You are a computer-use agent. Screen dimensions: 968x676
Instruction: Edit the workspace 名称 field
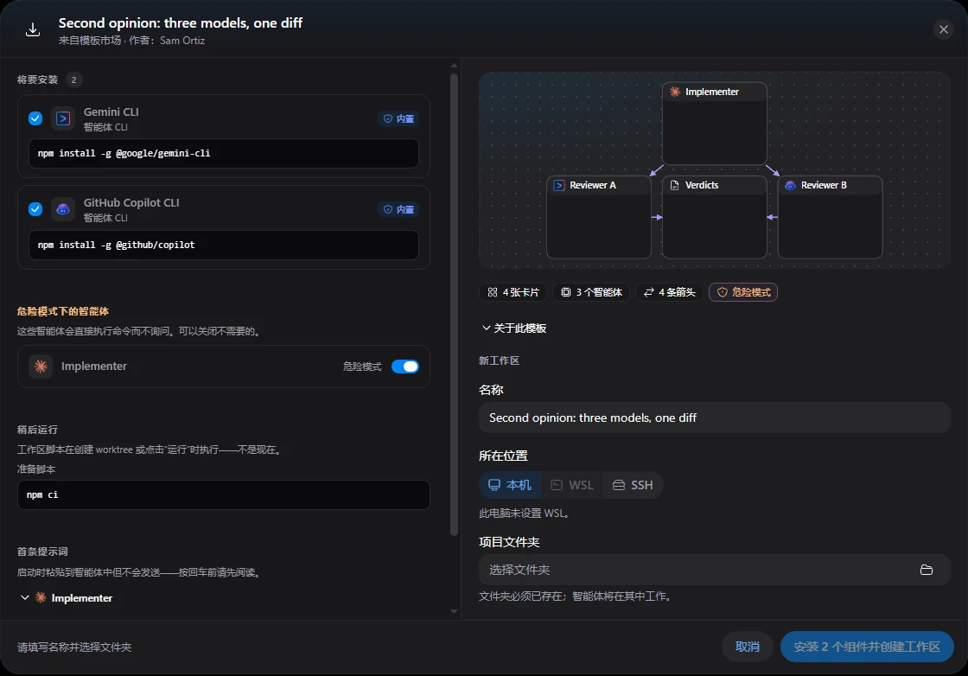[x=714, y=418]
